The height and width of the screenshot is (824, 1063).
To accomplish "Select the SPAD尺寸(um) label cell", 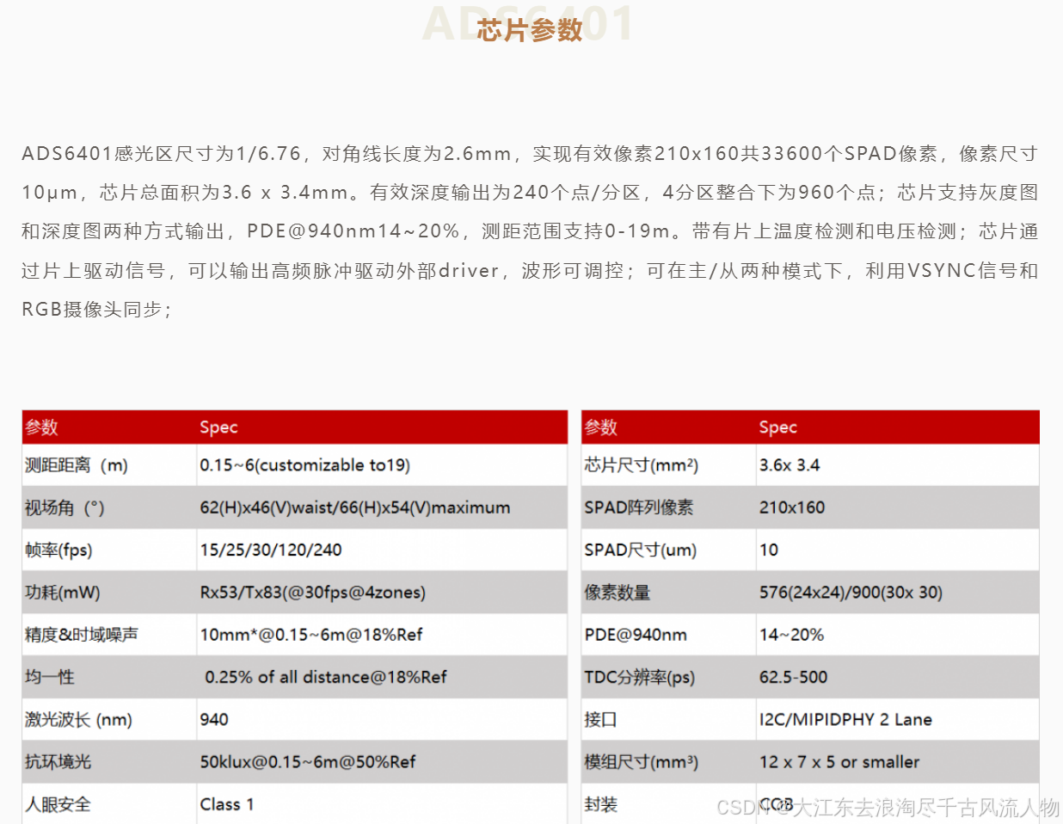I will pos(668,550).
